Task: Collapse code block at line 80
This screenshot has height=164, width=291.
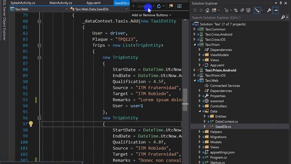Action: coord(39,21)
